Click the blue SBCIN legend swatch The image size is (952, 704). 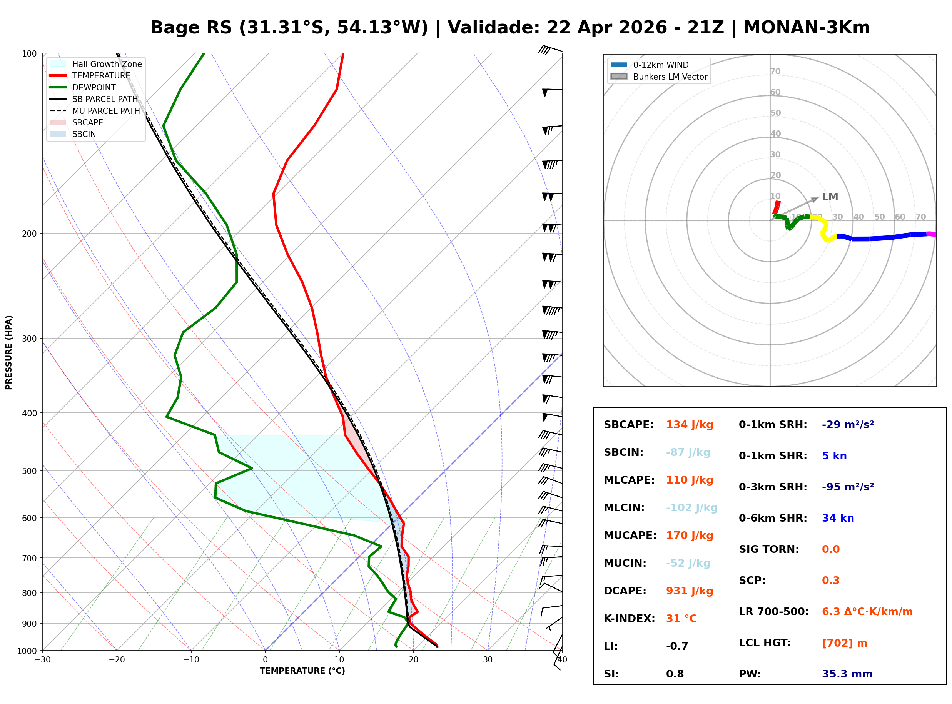[x=58, y=134]
